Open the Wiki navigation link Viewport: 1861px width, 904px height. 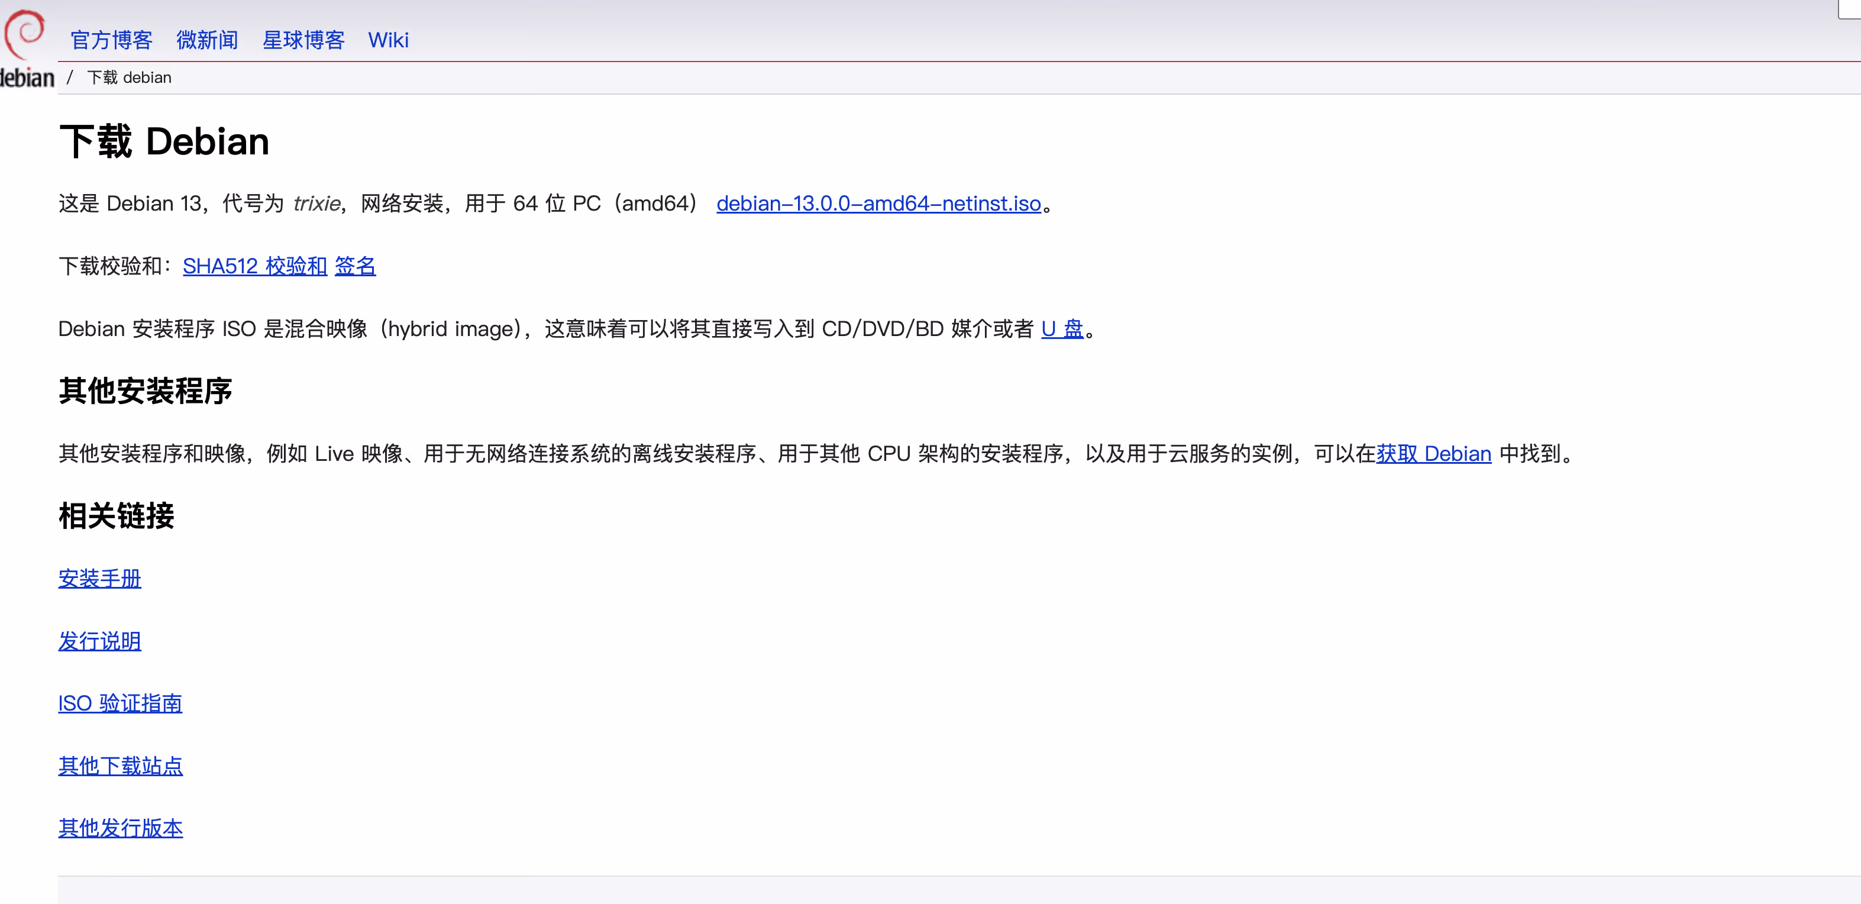[x=389, y=40]
